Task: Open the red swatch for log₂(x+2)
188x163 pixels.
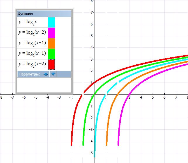Action: [51, 64]
